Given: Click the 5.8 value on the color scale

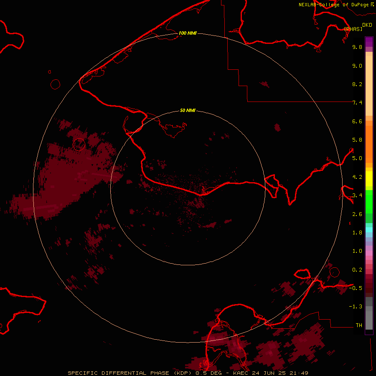Looking at the screenshot, I should [x=357, y=140].
